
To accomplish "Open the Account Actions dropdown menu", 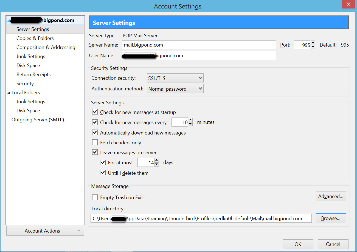I will (45, 231).
